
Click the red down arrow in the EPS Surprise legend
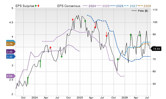click(38, 6)
